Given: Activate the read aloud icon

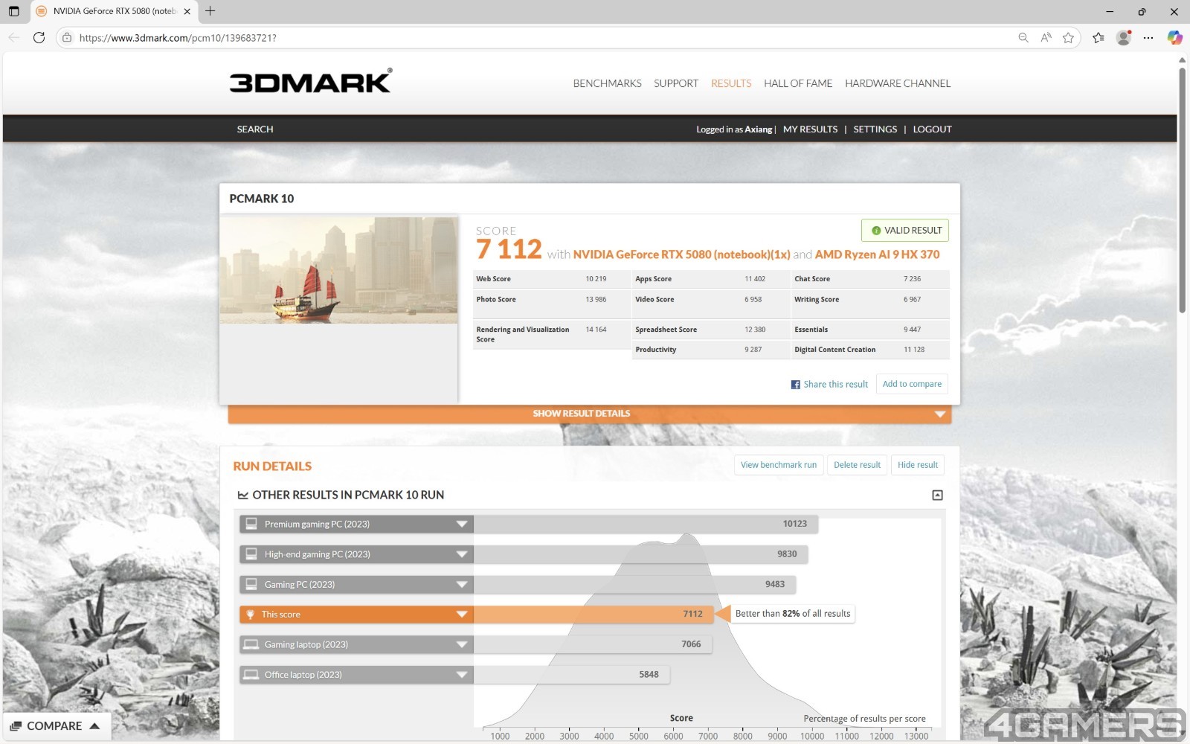Looking at the screenshot, I should pyautogui.click(x=1046, y=38).
